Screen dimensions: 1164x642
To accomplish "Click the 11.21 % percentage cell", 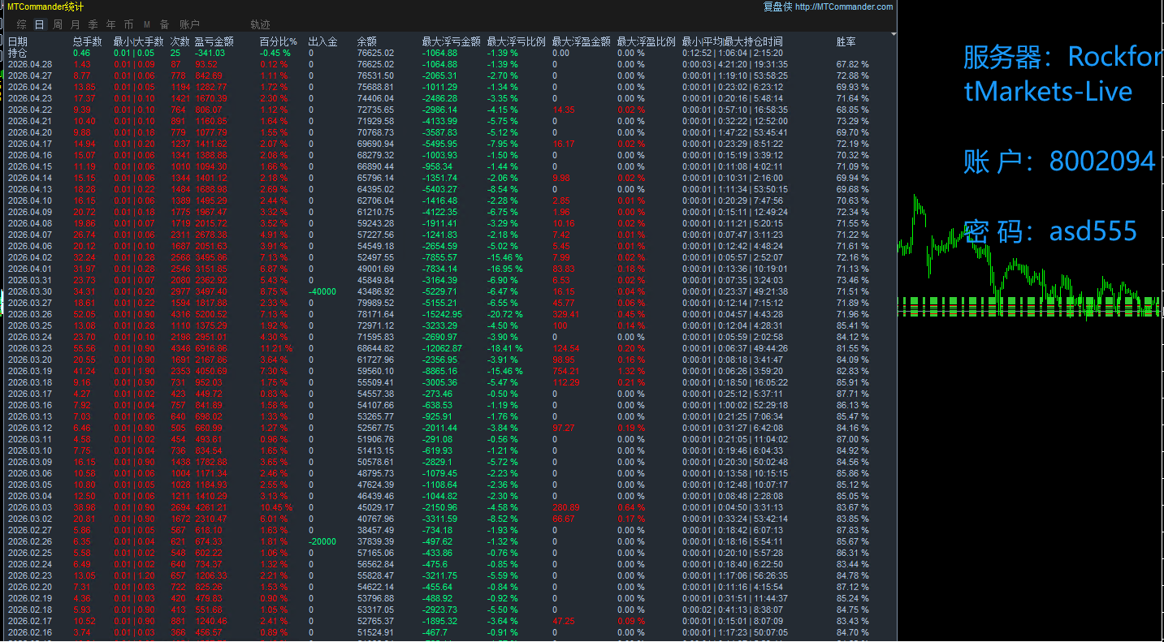I will point(276,348).
